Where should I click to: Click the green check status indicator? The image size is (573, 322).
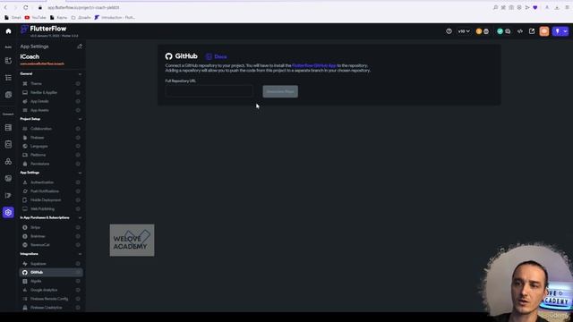[500, 31]
